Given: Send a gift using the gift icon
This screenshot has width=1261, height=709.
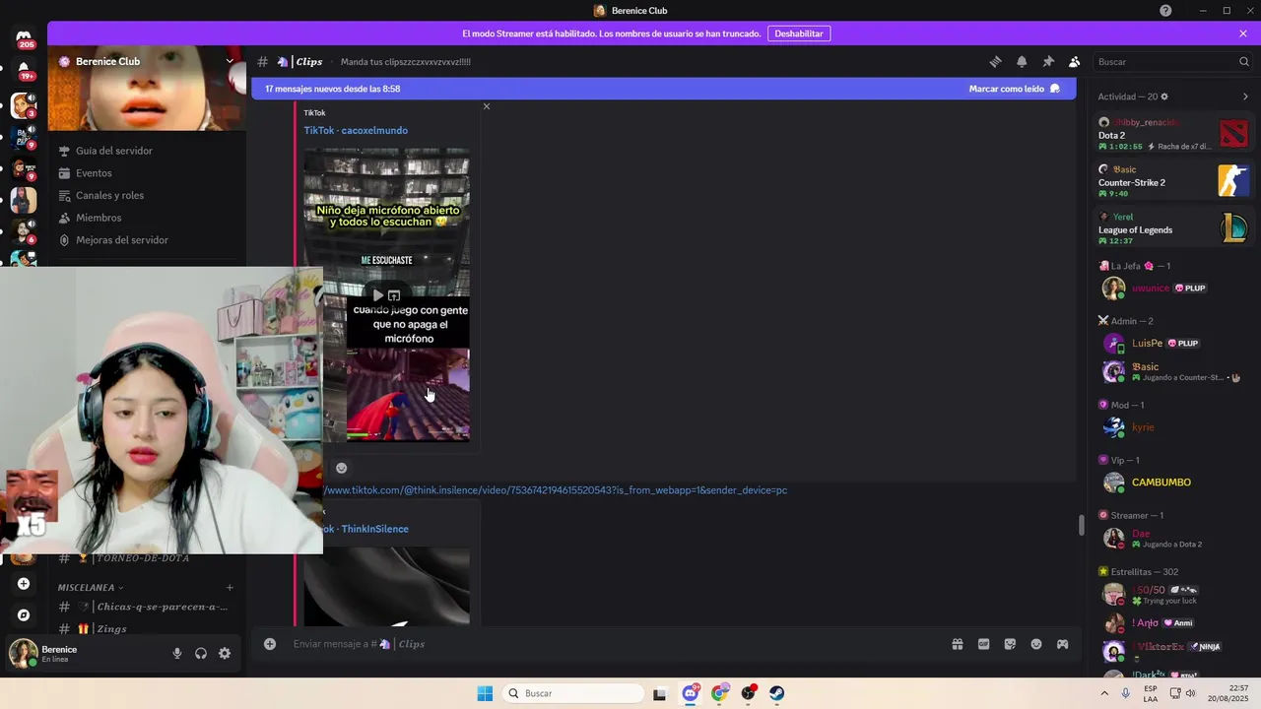Looking at the screenshot, I should pos(957,644).
